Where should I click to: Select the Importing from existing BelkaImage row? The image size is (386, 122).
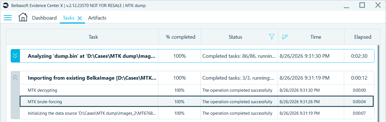click(x=192, y=78)
